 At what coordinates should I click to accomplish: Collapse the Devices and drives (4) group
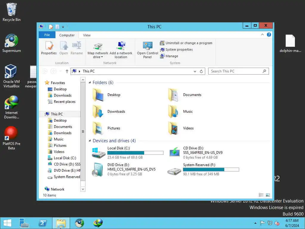[90, 141]
